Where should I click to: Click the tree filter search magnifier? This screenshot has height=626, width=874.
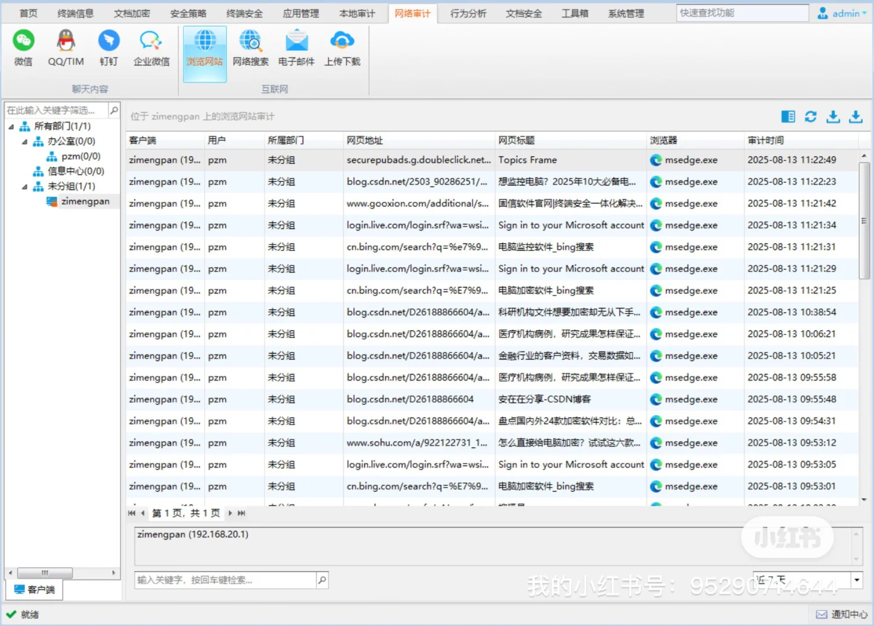[x=114, y=110]
